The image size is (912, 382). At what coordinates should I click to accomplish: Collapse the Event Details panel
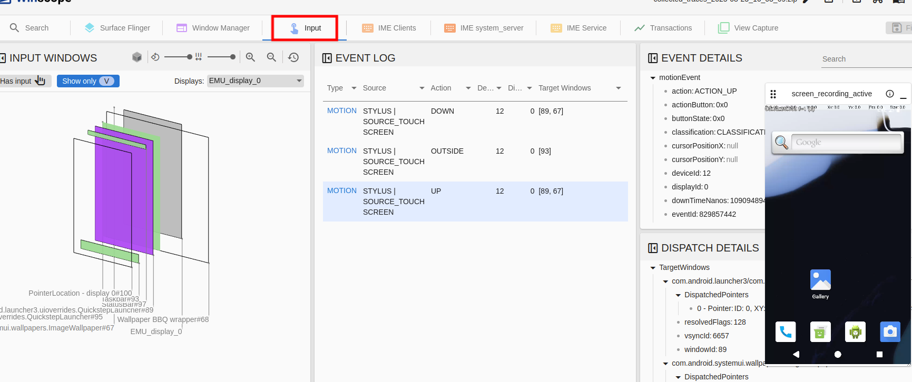click(x=653, y=58)
